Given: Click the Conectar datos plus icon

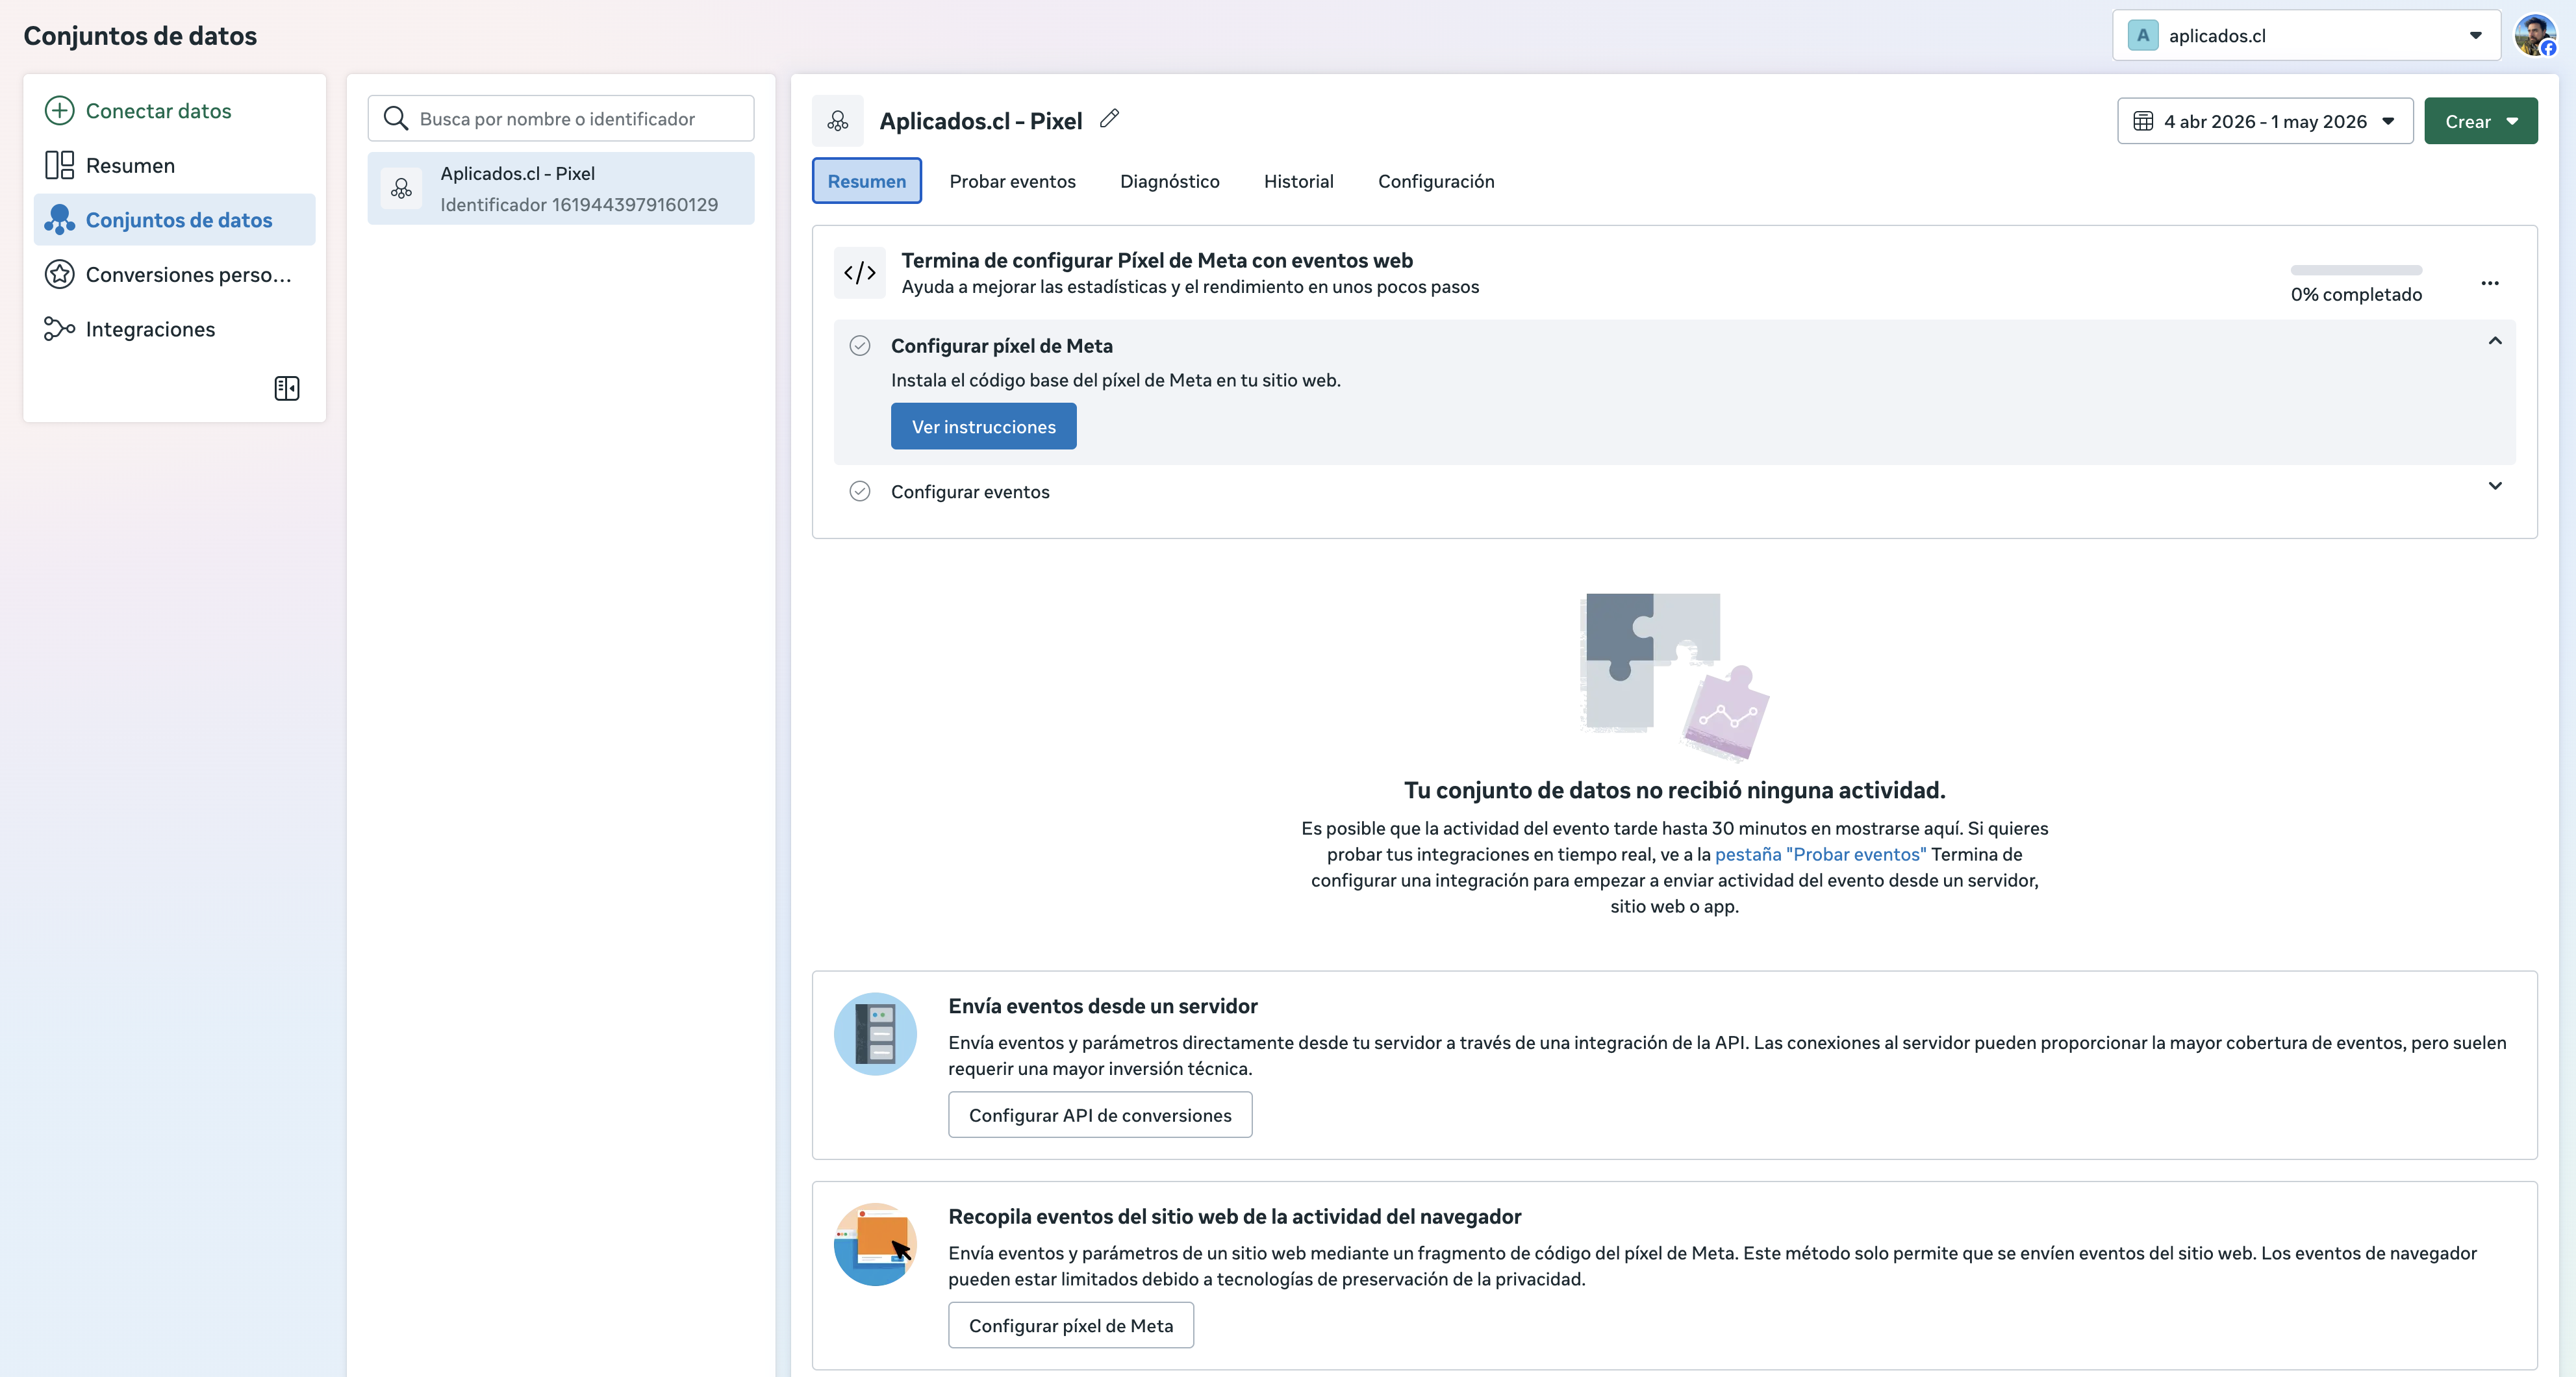Looking at the screenshot, I should click(59, 110).
